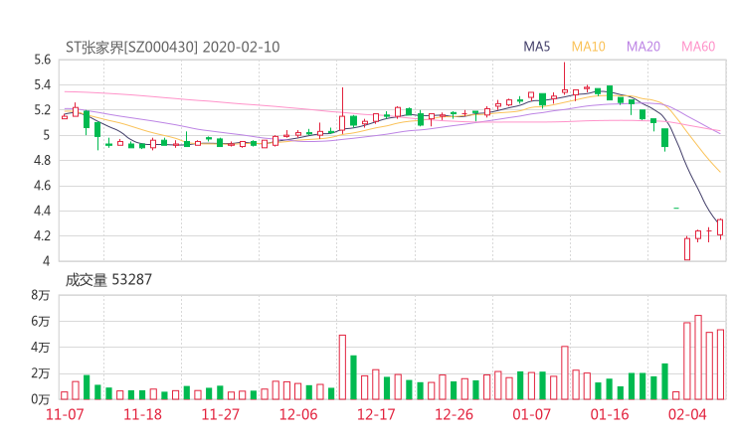Click the 12-17 date axis label
The image size is (736, 437).
click(x=376, y=414)
